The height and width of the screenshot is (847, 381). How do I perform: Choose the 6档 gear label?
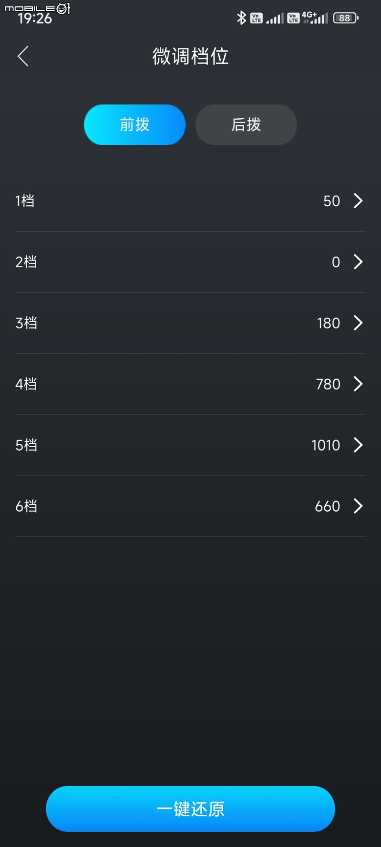point(26,506)
